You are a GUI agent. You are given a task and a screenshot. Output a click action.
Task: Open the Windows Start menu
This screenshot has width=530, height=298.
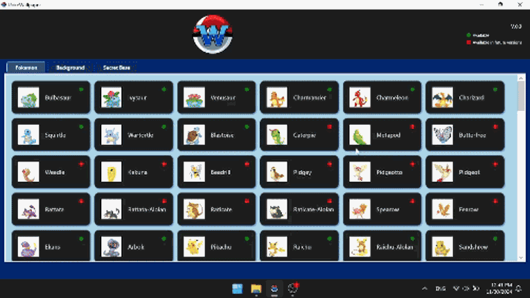(237, 288)
